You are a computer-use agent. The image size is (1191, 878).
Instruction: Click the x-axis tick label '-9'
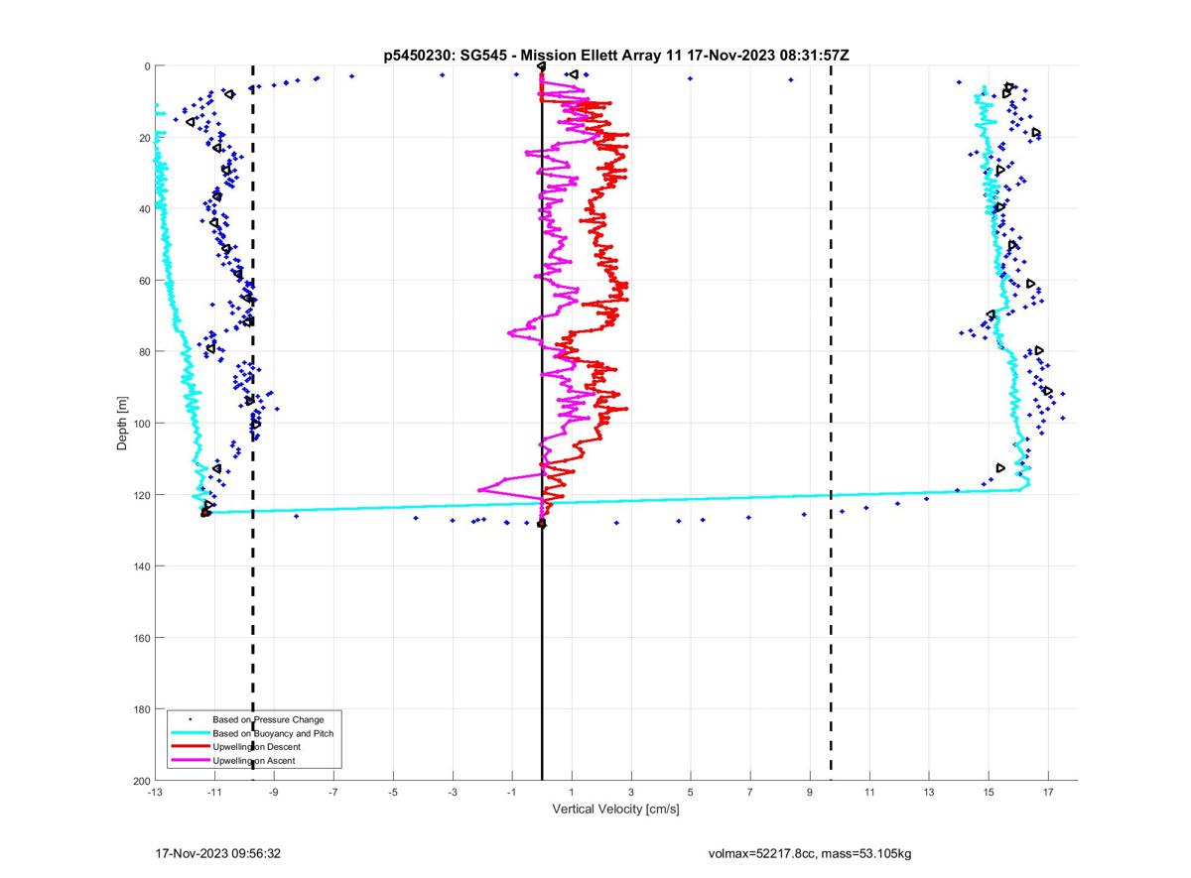(x=274, y=793)
